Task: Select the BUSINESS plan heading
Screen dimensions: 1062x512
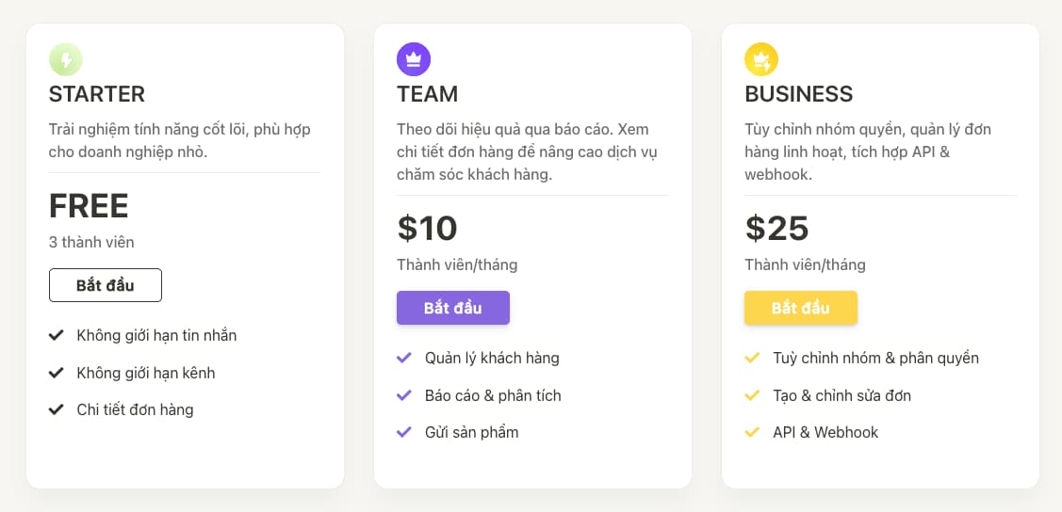Action: (798, 94)
